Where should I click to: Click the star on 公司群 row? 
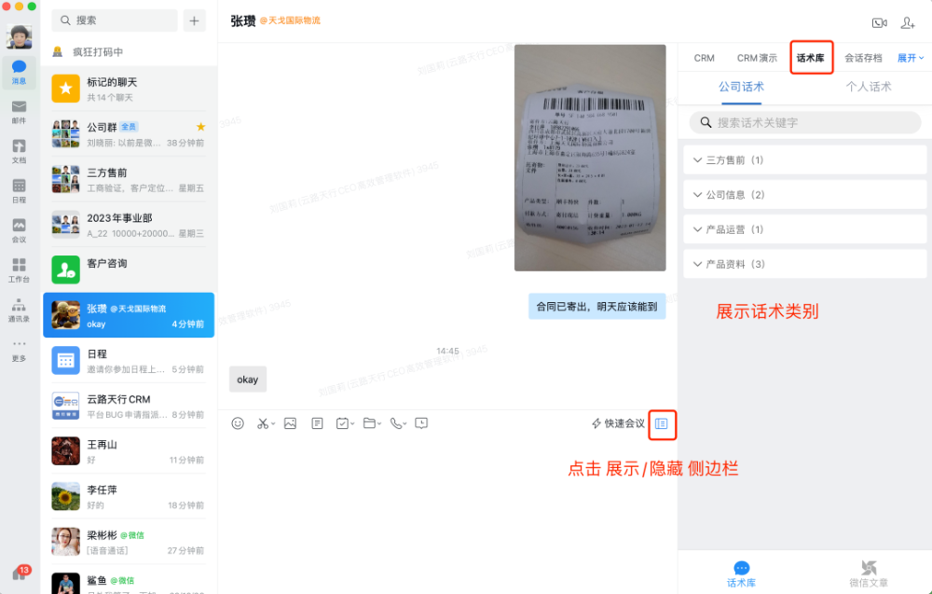201,127
